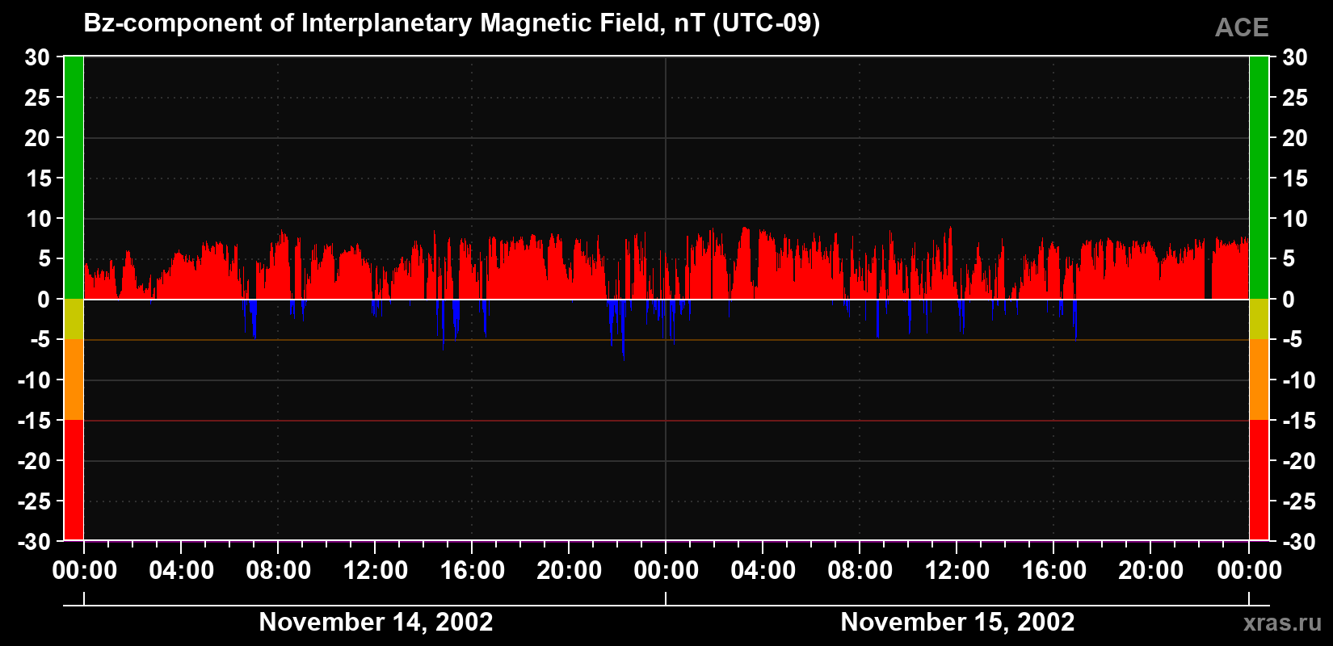Click the 0 value on the right axis

click(x=1288, y=300)
